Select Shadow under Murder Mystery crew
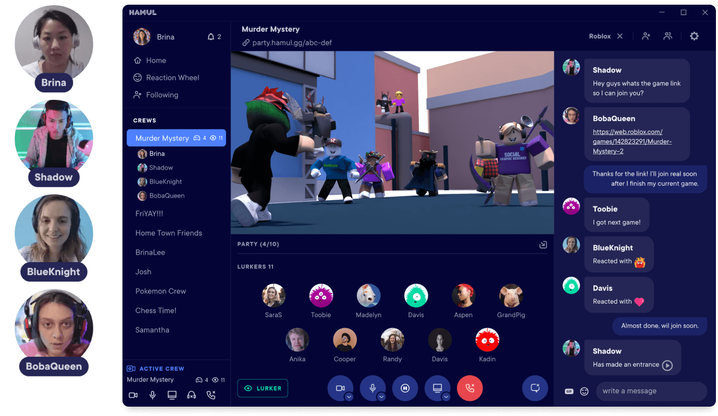The image size is (718, 416). click(155, 168)
